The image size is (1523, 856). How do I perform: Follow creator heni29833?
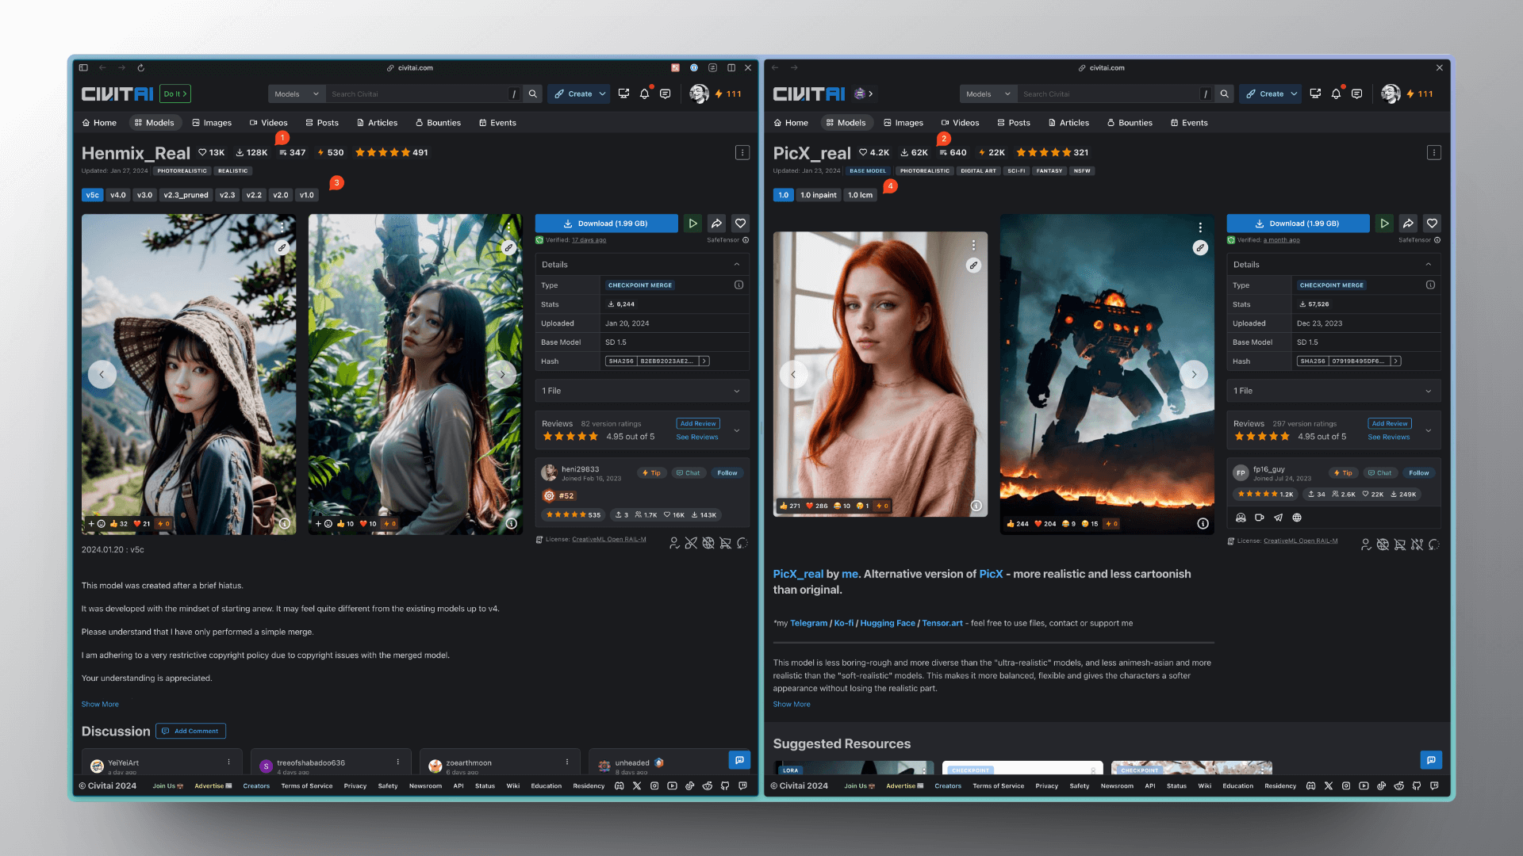tap(727, 473)
